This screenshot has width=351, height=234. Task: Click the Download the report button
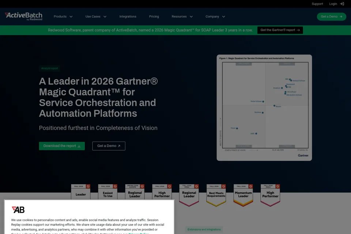[x=62, y=146]
